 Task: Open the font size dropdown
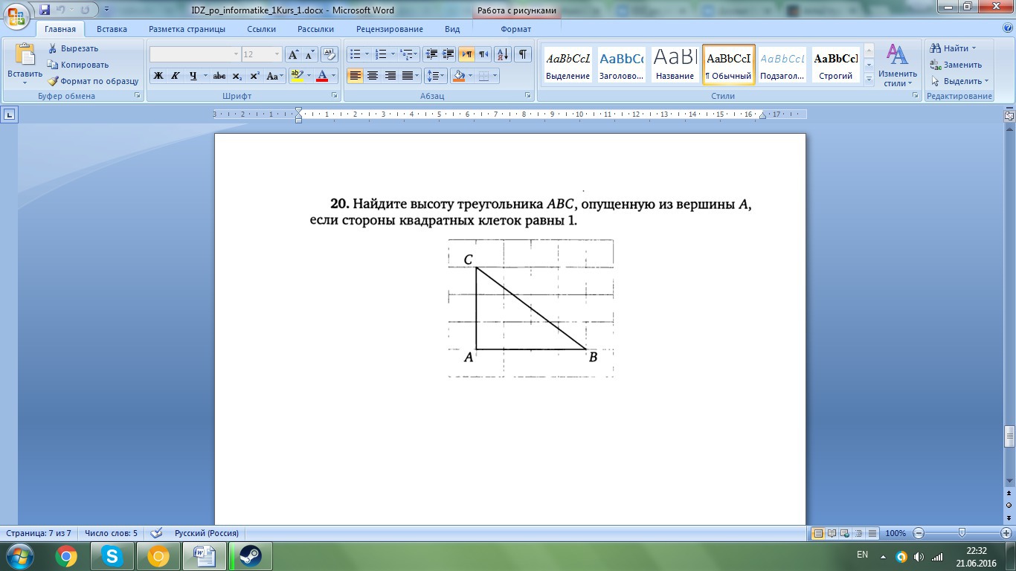[277, 54]
